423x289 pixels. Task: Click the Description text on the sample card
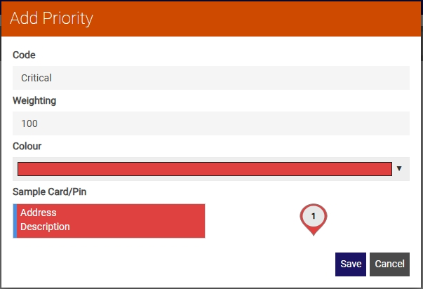point(45,227)
